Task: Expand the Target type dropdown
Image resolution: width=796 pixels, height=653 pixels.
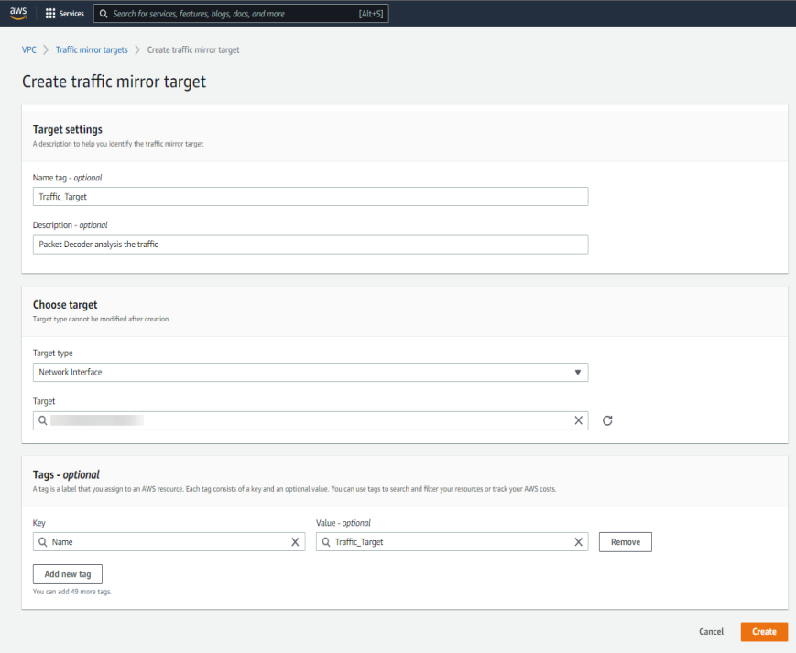Action: pos(311,373)
